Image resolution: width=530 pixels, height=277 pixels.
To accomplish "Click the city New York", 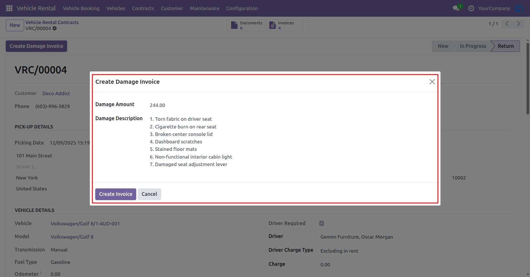I will [x=27, y=178].
